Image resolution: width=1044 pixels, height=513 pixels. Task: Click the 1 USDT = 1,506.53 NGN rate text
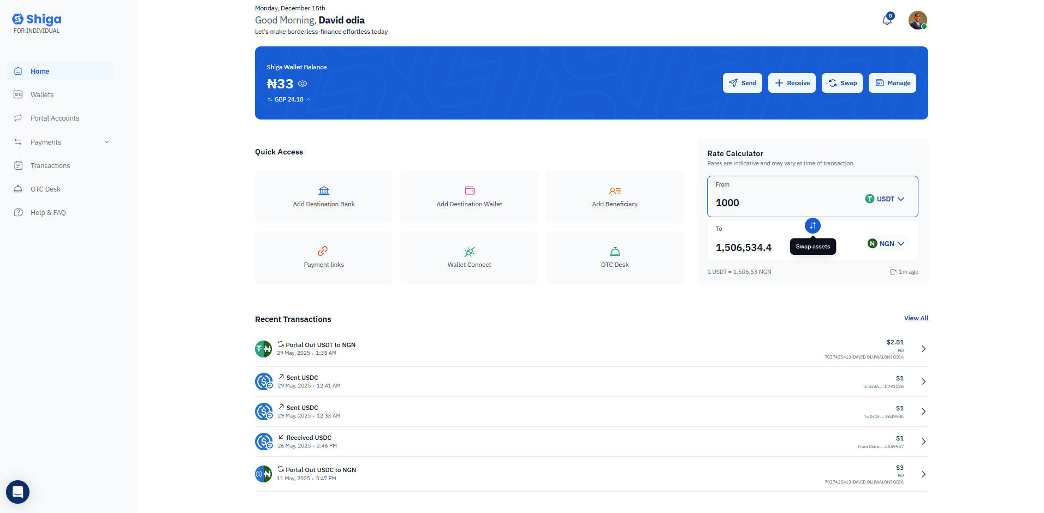(739, 272)
